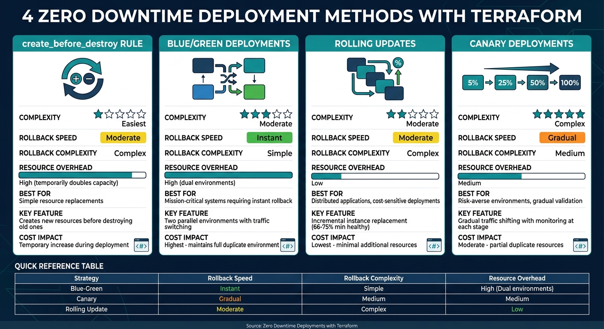Image resolution: width=604 pixels, height=329 pixels.
Task: Click the Rolling Updates stacked squares icon
Action: (x=375, y=79)
